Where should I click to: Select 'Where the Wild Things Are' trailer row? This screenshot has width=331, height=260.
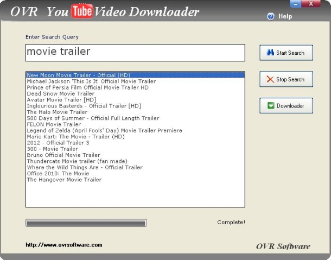click(x=135, y=167)
